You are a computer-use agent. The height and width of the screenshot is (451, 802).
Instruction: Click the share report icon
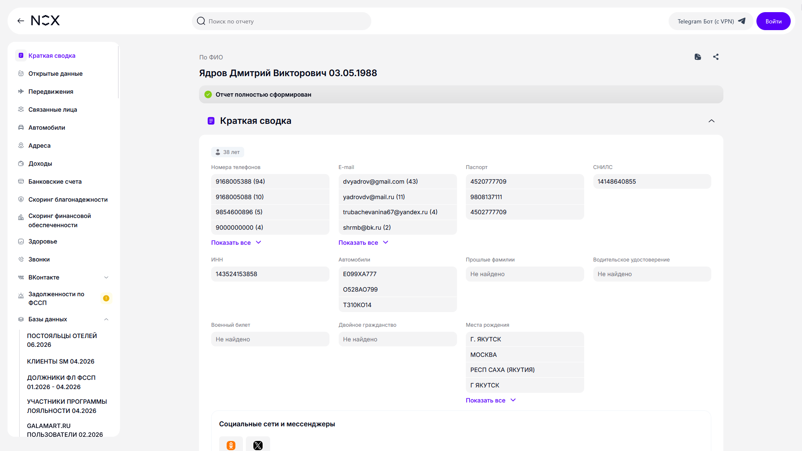[x=716, y=57]
